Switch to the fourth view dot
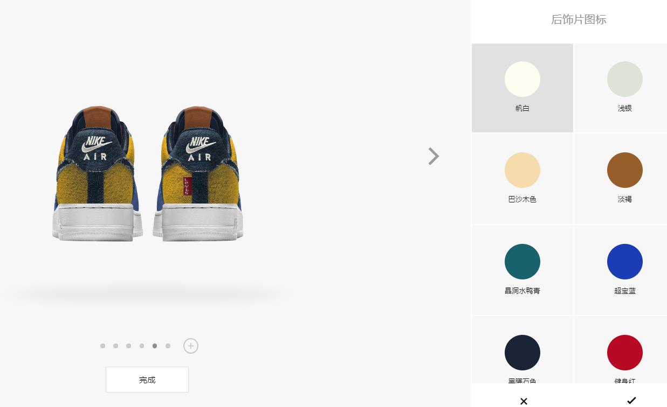 [x=142, y=346]
